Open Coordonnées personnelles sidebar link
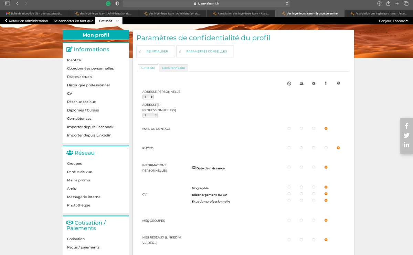This screenshot has width=413, height=255. tap(90, 68)
